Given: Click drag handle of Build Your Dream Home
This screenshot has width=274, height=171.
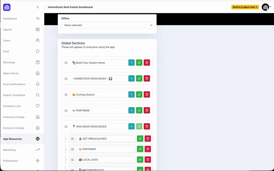Looking at the screenshot, I should point(66,63).
